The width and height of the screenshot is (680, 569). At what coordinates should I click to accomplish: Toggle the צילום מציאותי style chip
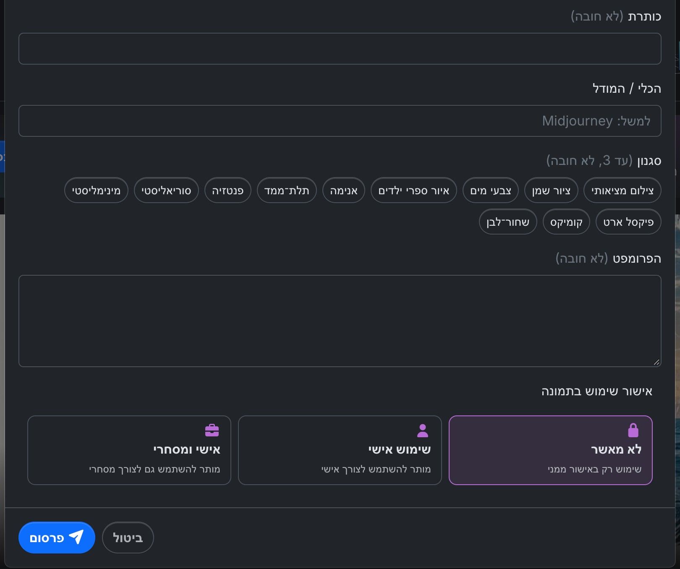[622, 191]
